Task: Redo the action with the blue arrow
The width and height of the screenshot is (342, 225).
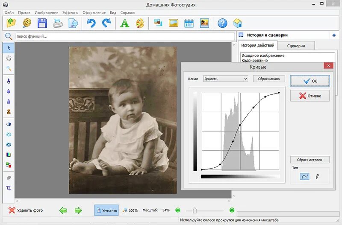Action: 106,23
